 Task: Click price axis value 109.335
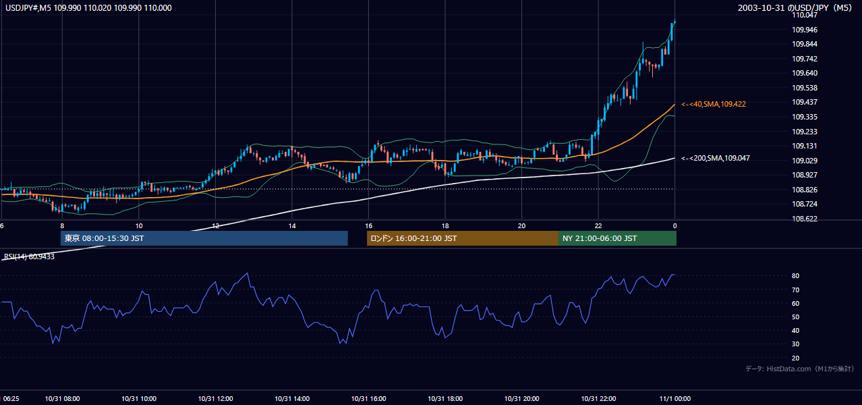[805, 117]
